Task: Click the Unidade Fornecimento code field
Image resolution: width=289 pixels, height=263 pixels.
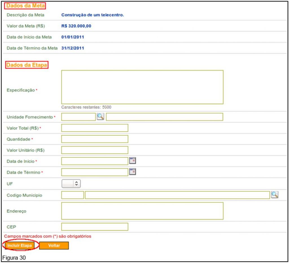Action: click(x=78, y=117)
